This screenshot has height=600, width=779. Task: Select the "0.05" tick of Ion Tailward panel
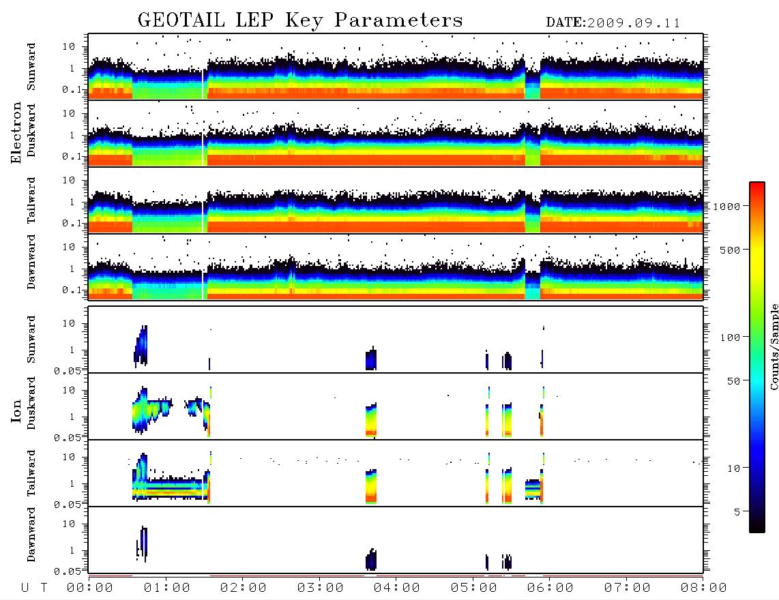[x=68, y=504]
